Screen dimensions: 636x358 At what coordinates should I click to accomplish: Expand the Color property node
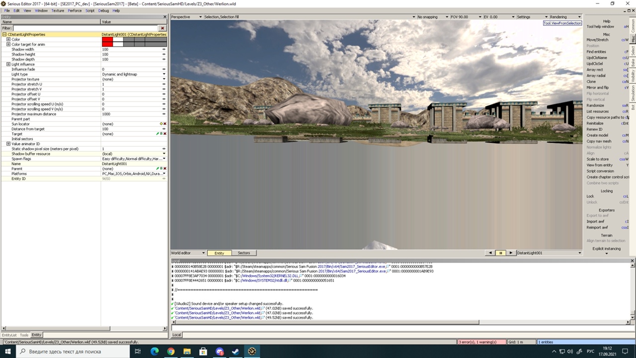[8, 39]
